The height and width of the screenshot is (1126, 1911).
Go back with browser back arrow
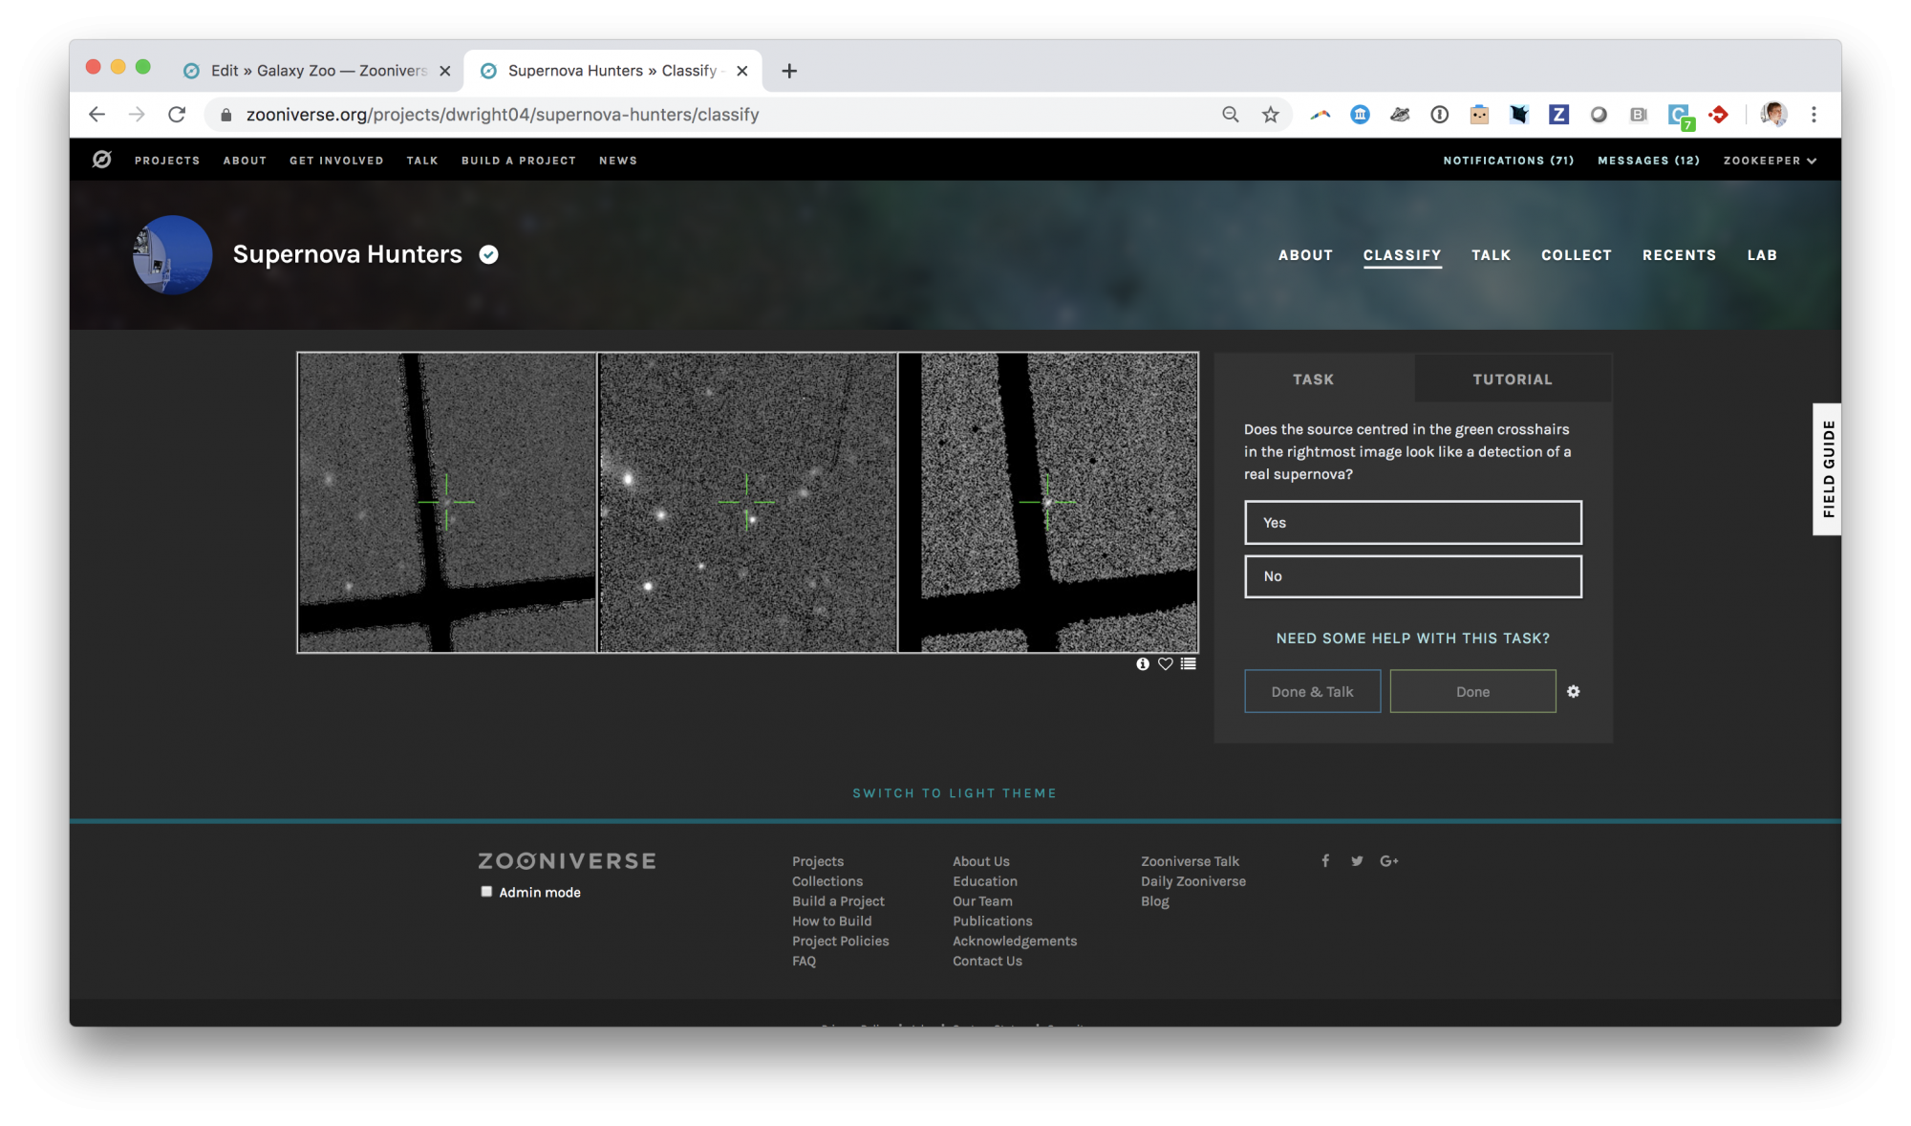tap(97, 115)
